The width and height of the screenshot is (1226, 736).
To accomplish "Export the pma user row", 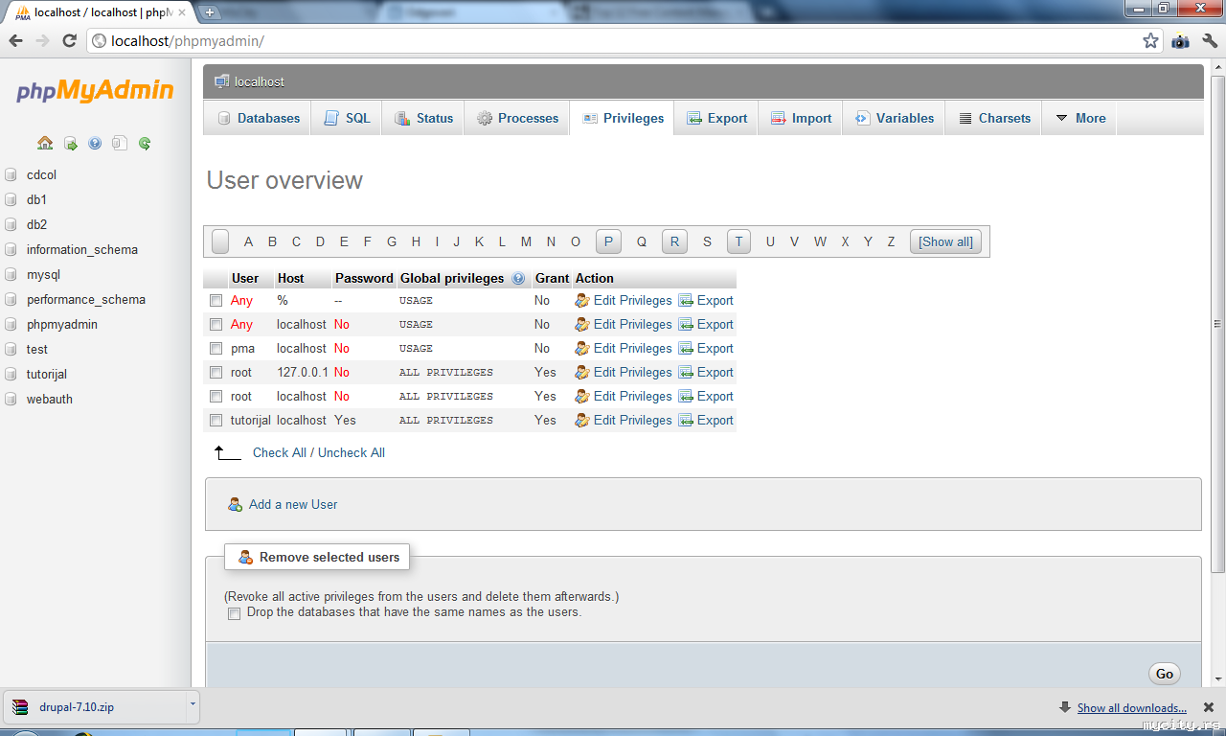I will click(x=706, y=349).
